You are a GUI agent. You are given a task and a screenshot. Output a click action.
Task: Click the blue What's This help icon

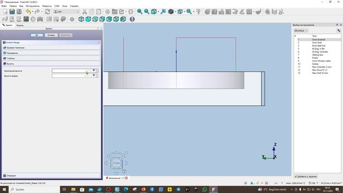132,19
